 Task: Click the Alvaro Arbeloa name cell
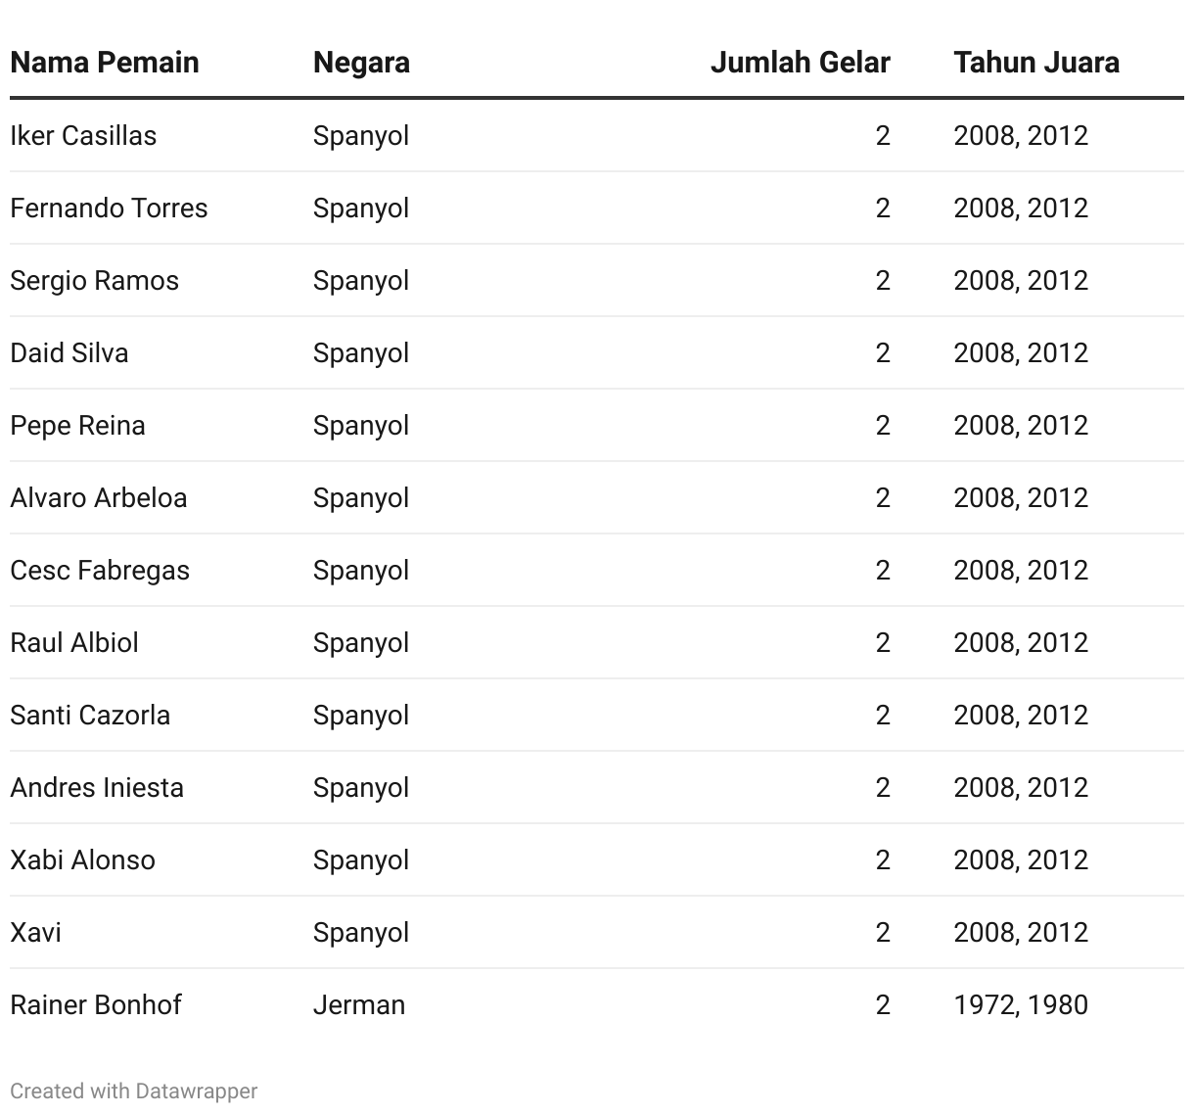98,497
